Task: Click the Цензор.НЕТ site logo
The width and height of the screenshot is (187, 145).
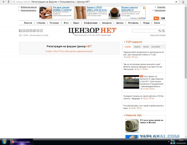Action: click(92, 30)
